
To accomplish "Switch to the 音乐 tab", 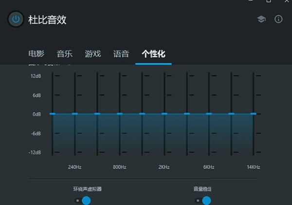I will point(65,54).
